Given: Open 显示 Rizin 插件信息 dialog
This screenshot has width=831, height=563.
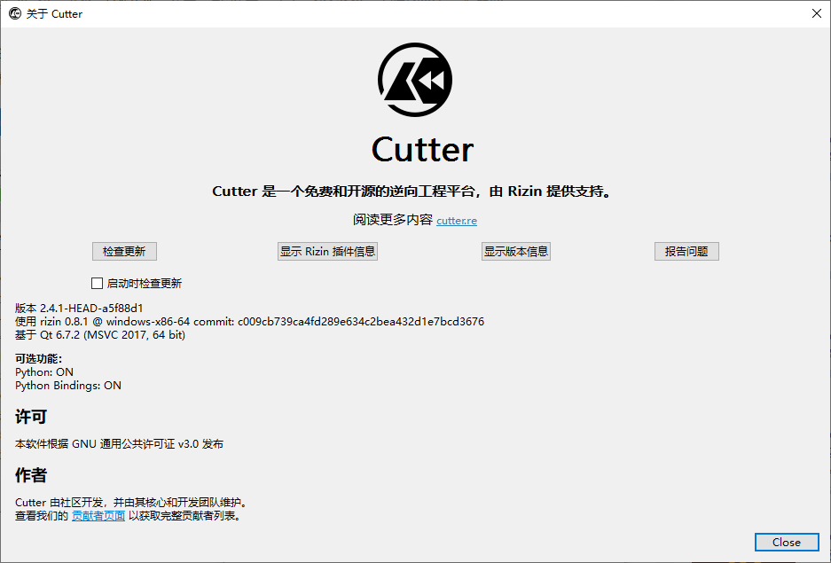Looking at the screenshot, I should (327, 252).
